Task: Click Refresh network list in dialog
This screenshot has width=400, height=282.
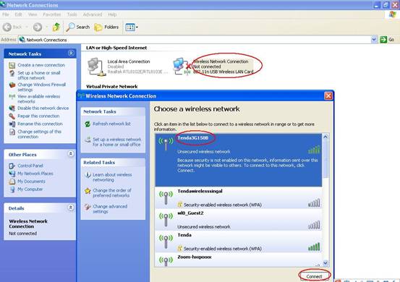Action: 111,124
